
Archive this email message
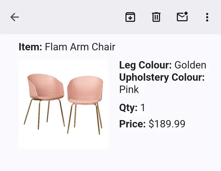(130, 17)
